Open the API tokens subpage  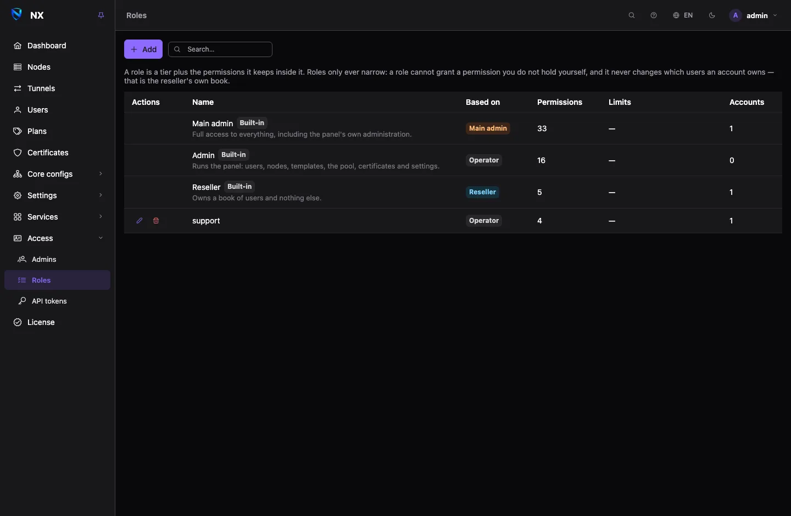pos(57,301)
